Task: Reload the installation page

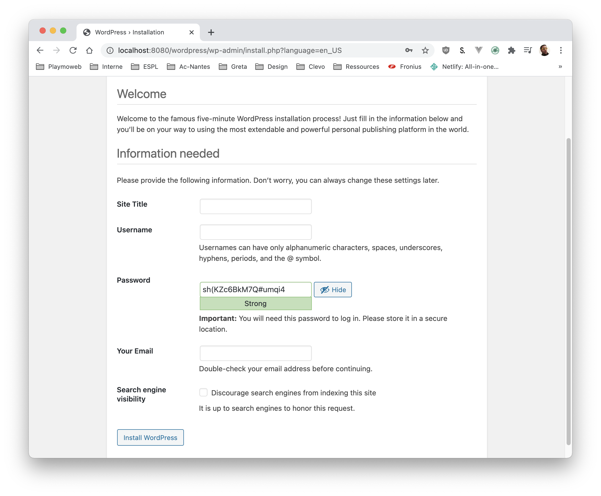Action: coord(73,50)
